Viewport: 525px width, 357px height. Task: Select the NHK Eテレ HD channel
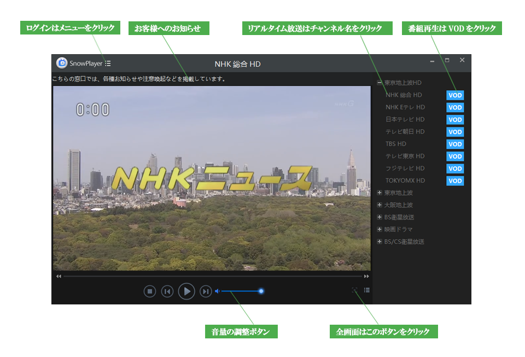pos(405,107)
